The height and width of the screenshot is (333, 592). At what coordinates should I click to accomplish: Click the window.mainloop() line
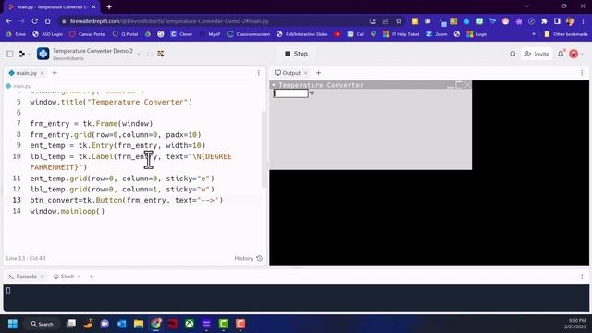(68, 211)
